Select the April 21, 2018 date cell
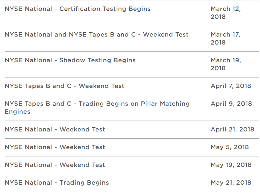Image resolution: width=260 pixels, height=193 pixels. pos(232,130)
